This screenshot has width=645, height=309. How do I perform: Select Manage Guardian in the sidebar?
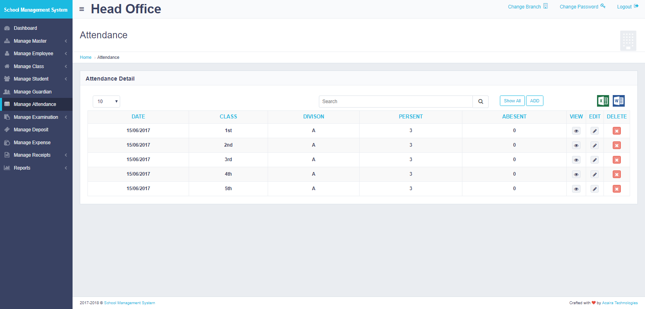click(x=33, y=92)
